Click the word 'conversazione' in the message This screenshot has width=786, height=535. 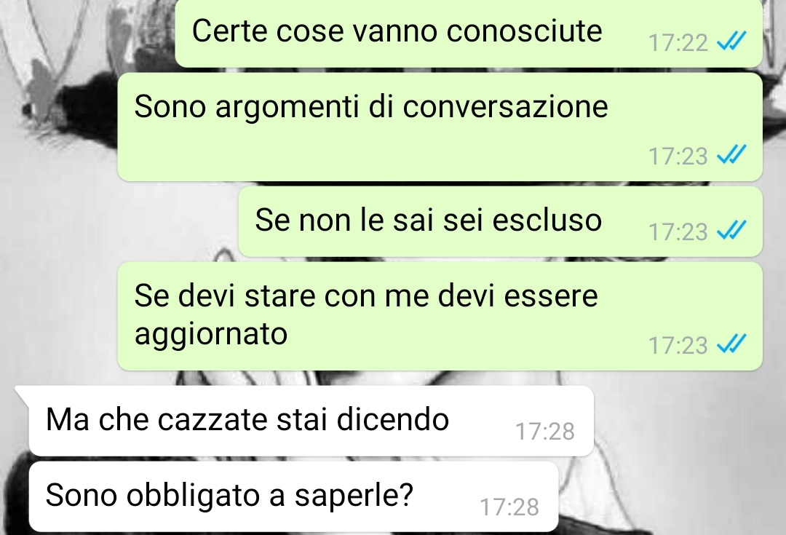(x=505, y=106)
